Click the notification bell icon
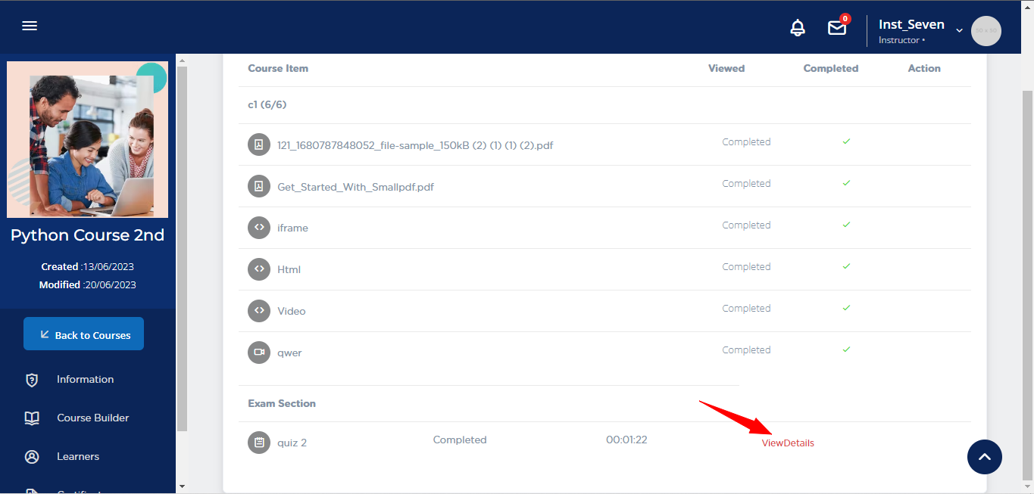The height and width of the screenshot is (494, 1034). click(798, 28)
